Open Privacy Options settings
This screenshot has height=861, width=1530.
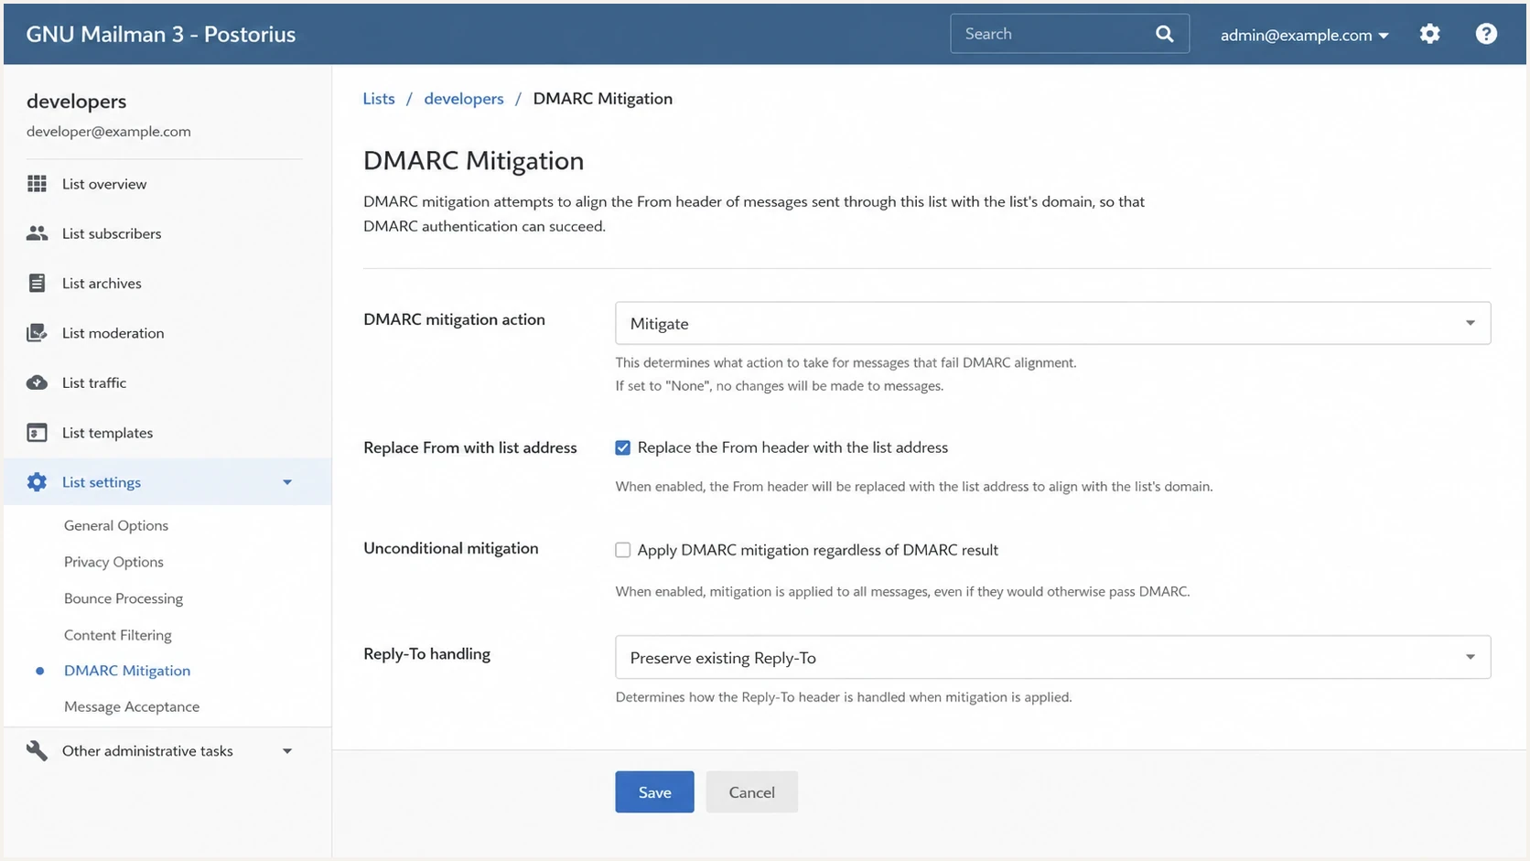pyautogui.click(x=113, y=562)
